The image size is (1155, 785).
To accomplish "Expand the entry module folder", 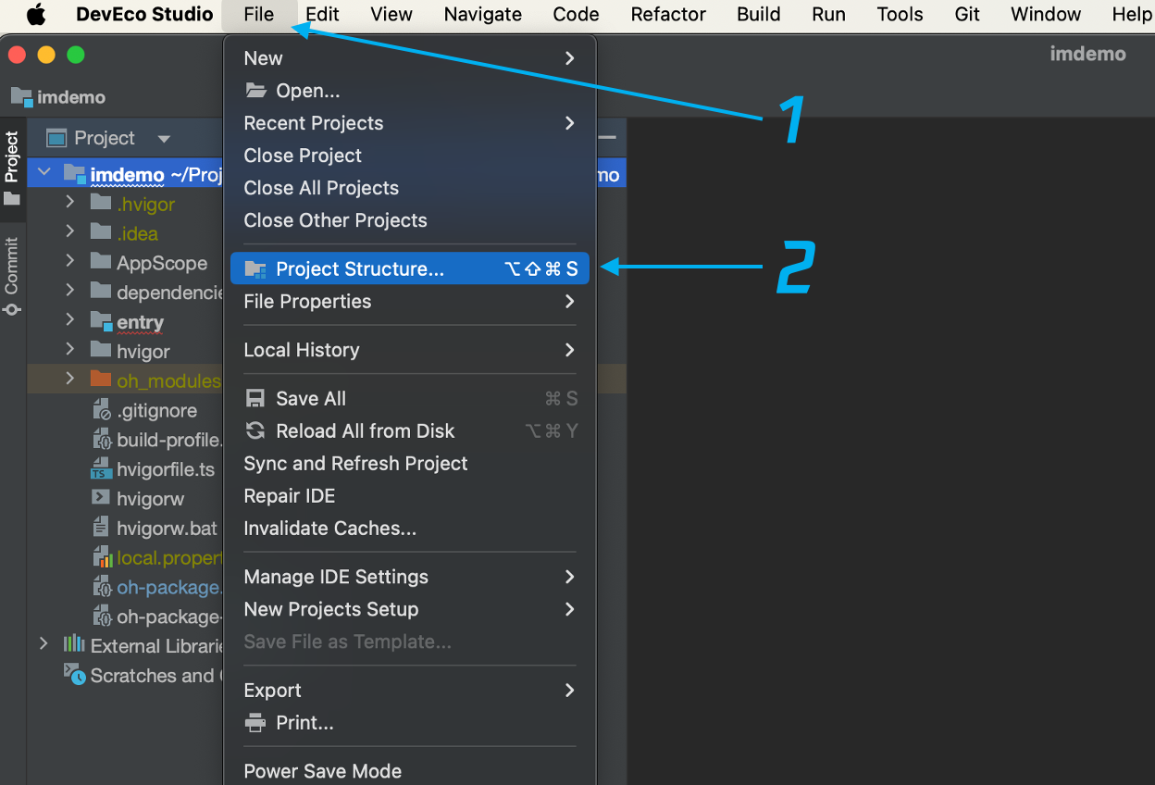I will coord(70,320).
